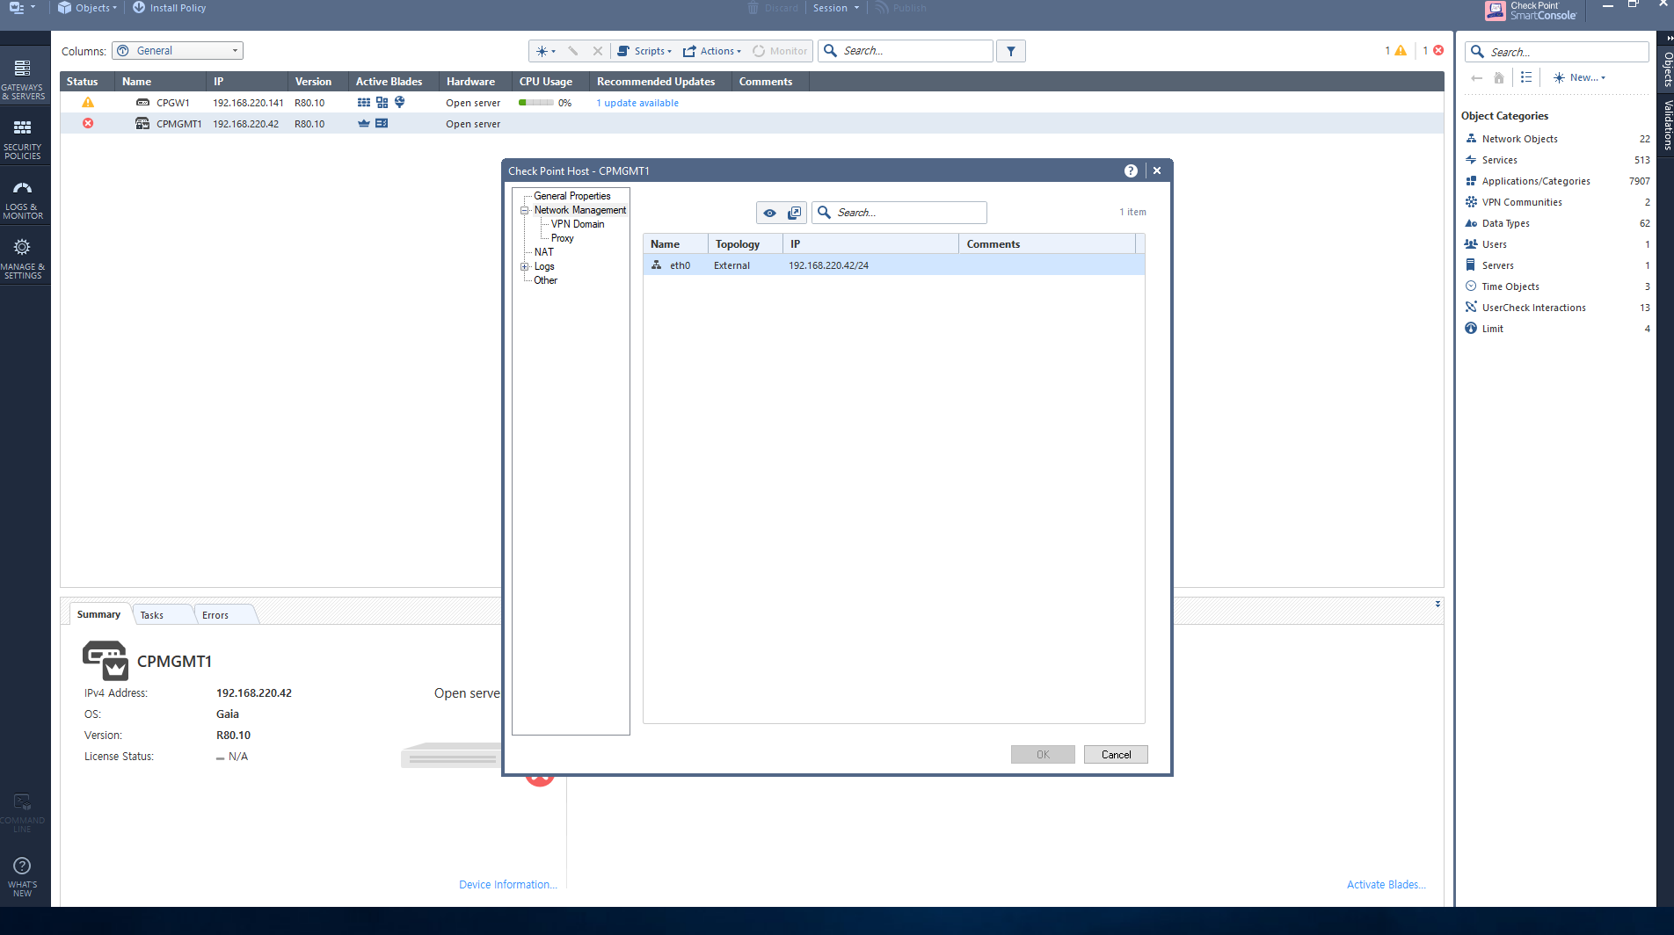Collapse the Network Management tree node
The image size is (1674, 935).
pos(524,211)
